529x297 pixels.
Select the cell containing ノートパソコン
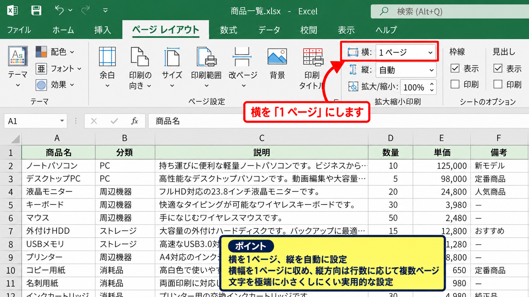pos(59,166)
